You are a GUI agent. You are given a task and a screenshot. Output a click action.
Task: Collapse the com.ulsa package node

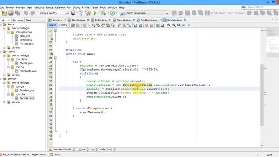click(x=8, y=94)
